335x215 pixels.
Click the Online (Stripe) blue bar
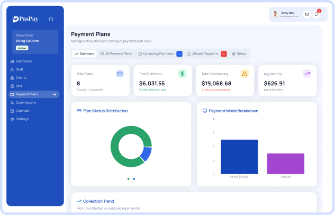[x=239, y=157]
